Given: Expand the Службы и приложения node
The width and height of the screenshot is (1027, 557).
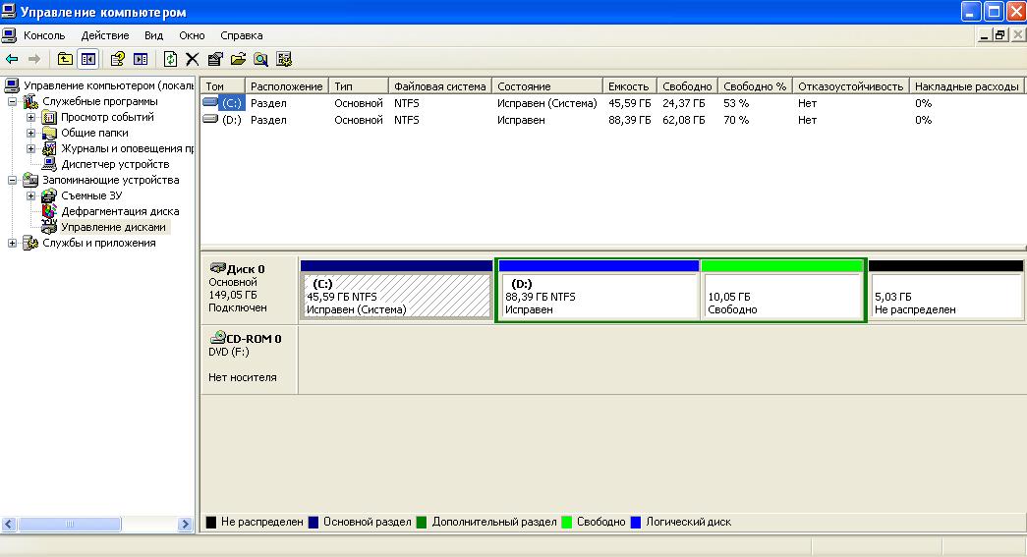Looking at the screenshot, I should click(13, 243).
